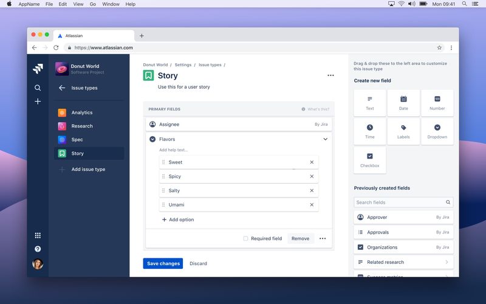Click Add option
The width and height of the screenshot is (486, 304).
(178, 219)
